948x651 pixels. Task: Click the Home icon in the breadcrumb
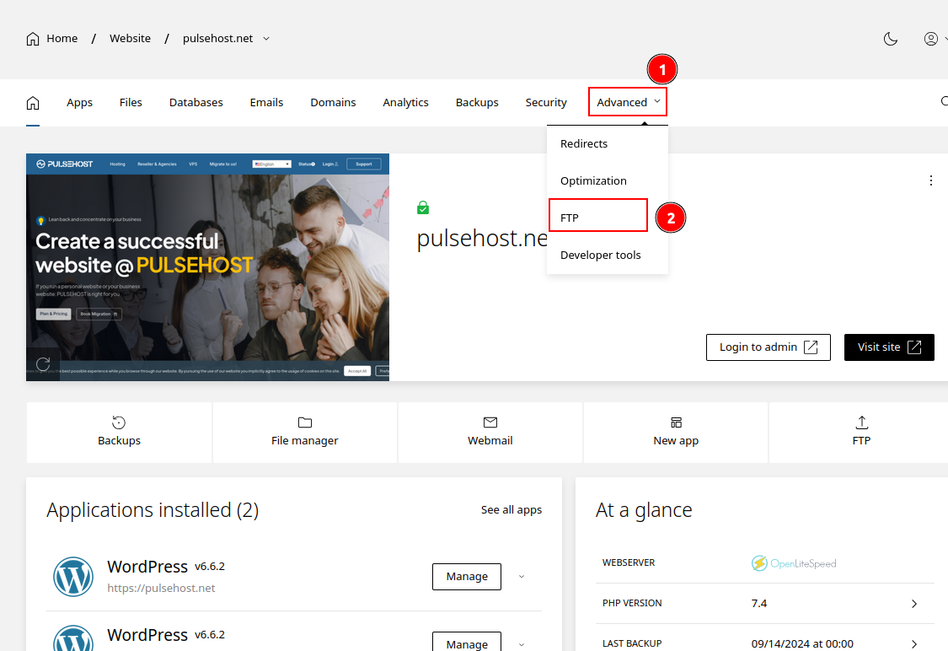pyautogui.click(x=33, y=39)
